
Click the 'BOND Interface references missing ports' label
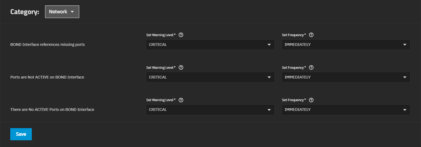click(47, 45)
